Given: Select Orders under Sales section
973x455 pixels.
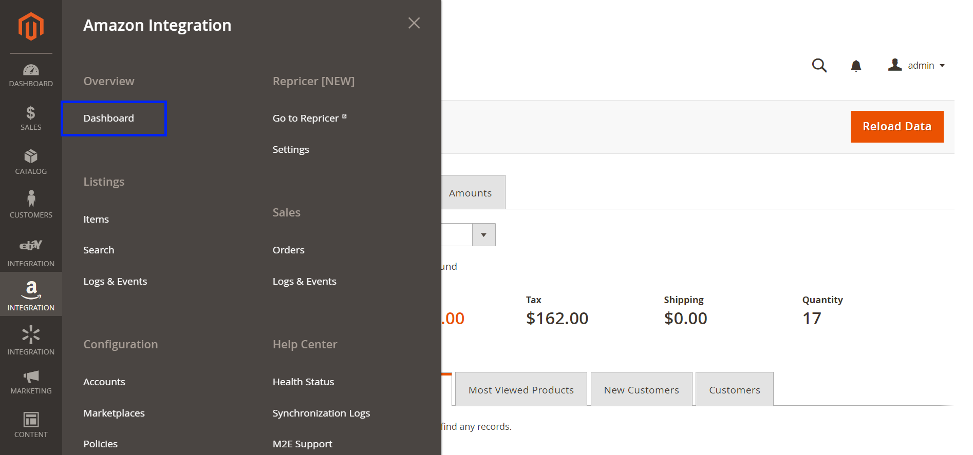Looking at the screenshot, I should 288,250.
